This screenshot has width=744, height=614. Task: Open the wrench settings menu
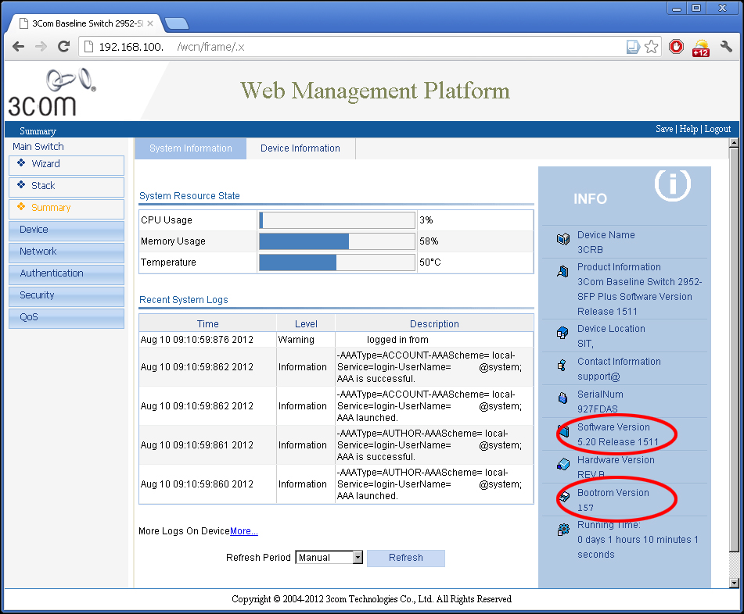coord(726,46)
